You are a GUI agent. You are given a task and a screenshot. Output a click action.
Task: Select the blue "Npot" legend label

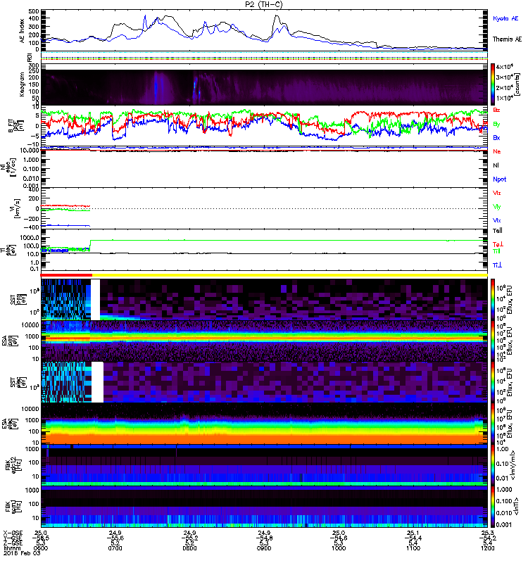(x=499, y=179)
